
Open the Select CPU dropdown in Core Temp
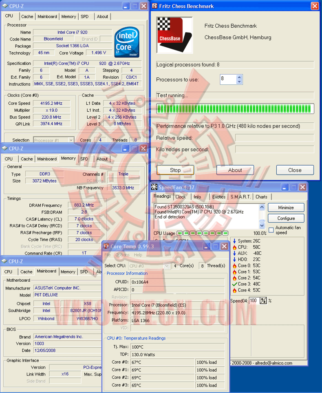[x=167, y=266]
